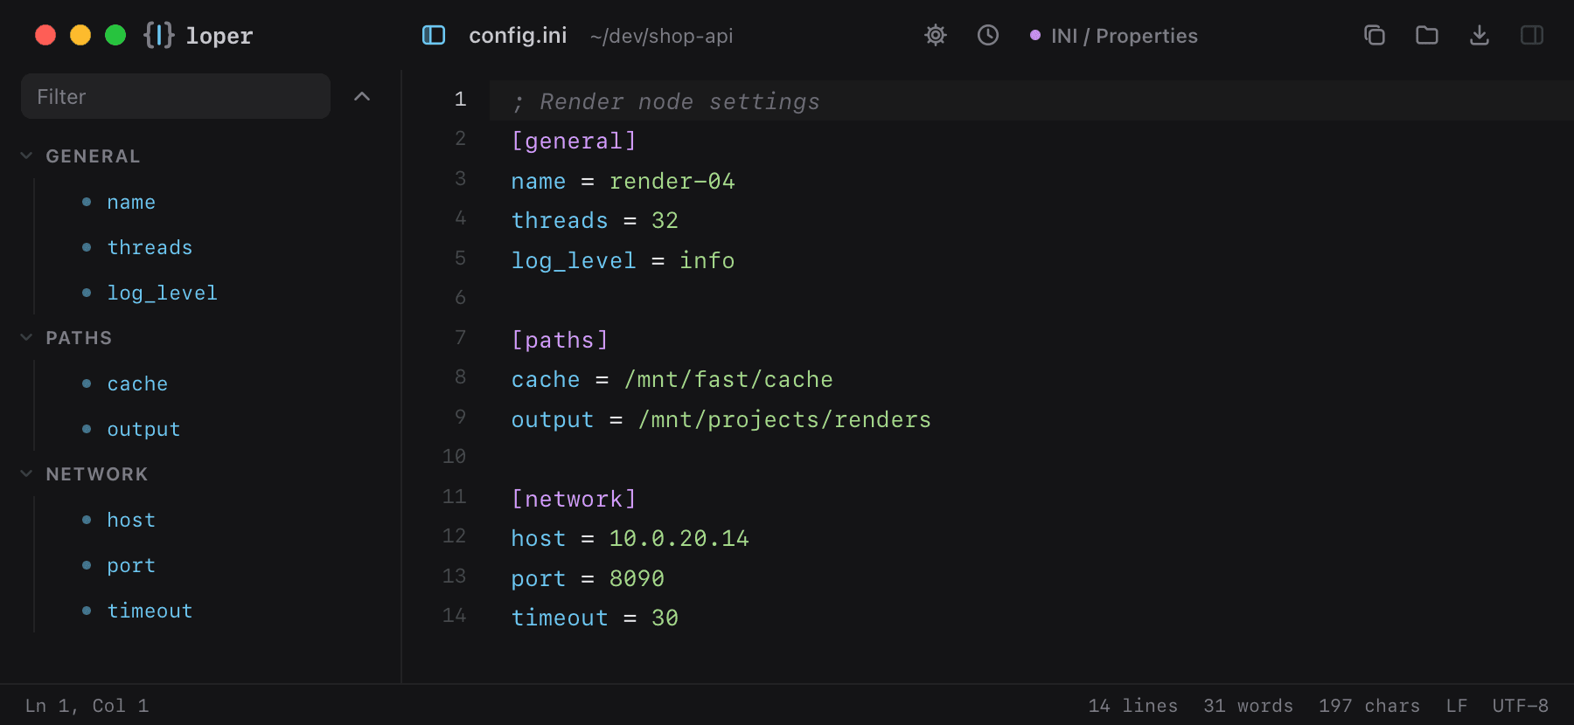The height and width of the screenshot is (725, 1574).
Task: Select cache in the outline
Action: pyautogui.click(x=137, y=383)
